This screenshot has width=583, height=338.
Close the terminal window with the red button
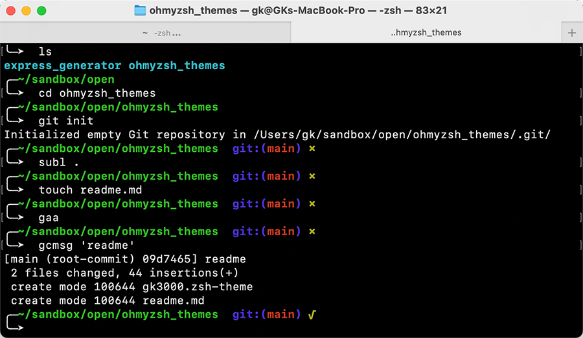pos(11,11)
